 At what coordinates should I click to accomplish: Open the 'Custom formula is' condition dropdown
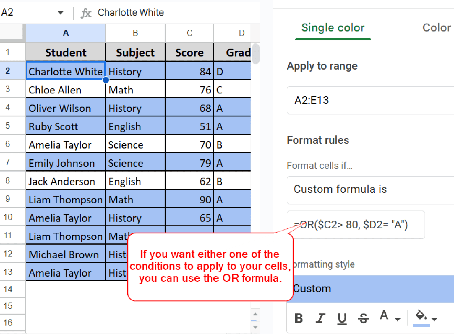click(x=369, y=190)
